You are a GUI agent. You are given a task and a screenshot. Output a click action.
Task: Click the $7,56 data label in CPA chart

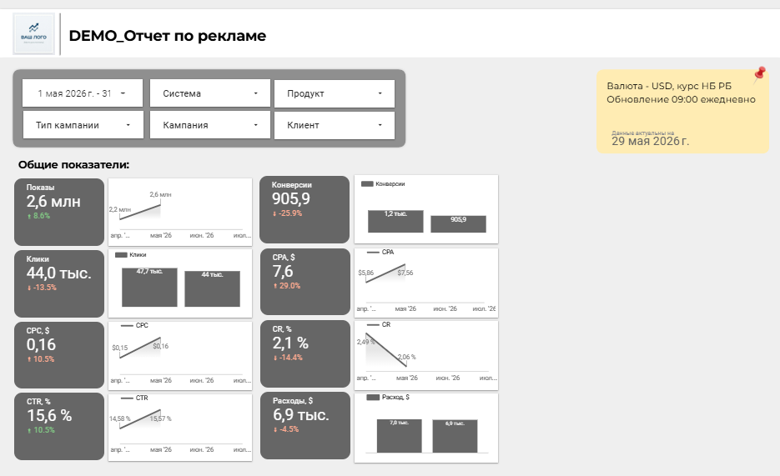point(405,273)
